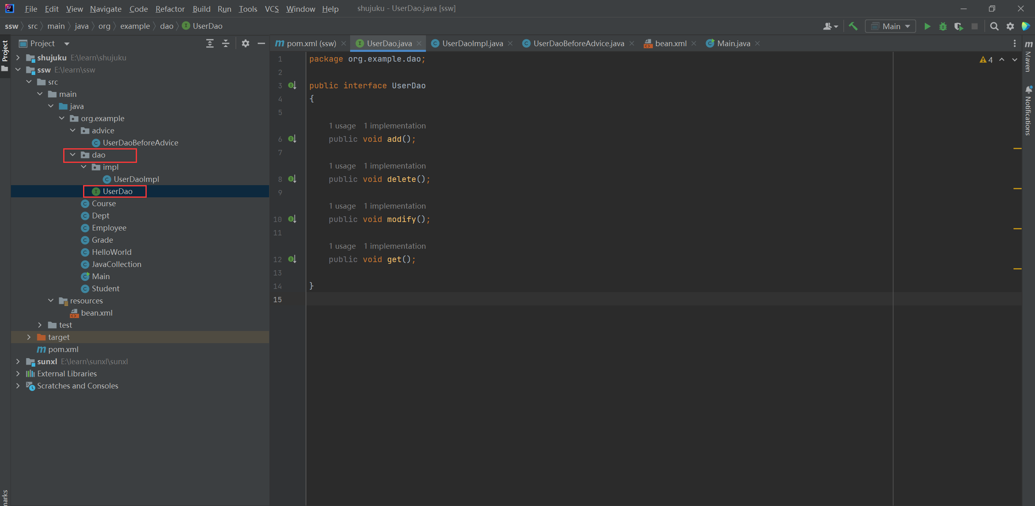Click the 1 implementation hint above delete()
This screenshot has width=1035, height=506.
click(394, 166)
